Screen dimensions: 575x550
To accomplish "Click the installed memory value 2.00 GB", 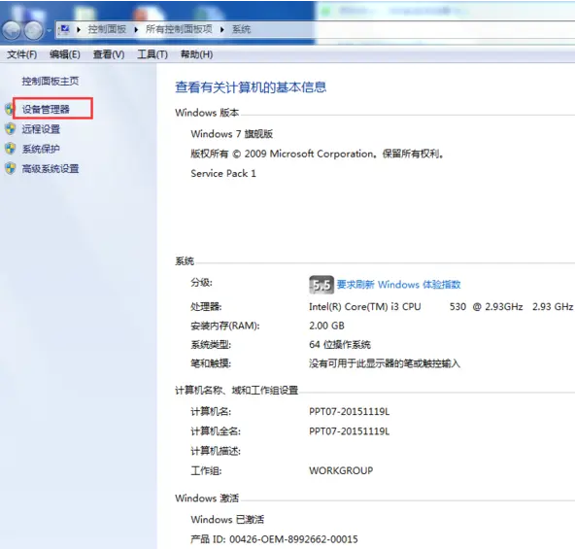I will click(326, 326).
